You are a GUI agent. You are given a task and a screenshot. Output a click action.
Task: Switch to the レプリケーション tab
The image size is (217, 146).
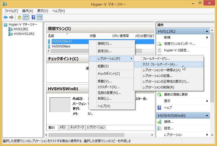pos(96,127)
